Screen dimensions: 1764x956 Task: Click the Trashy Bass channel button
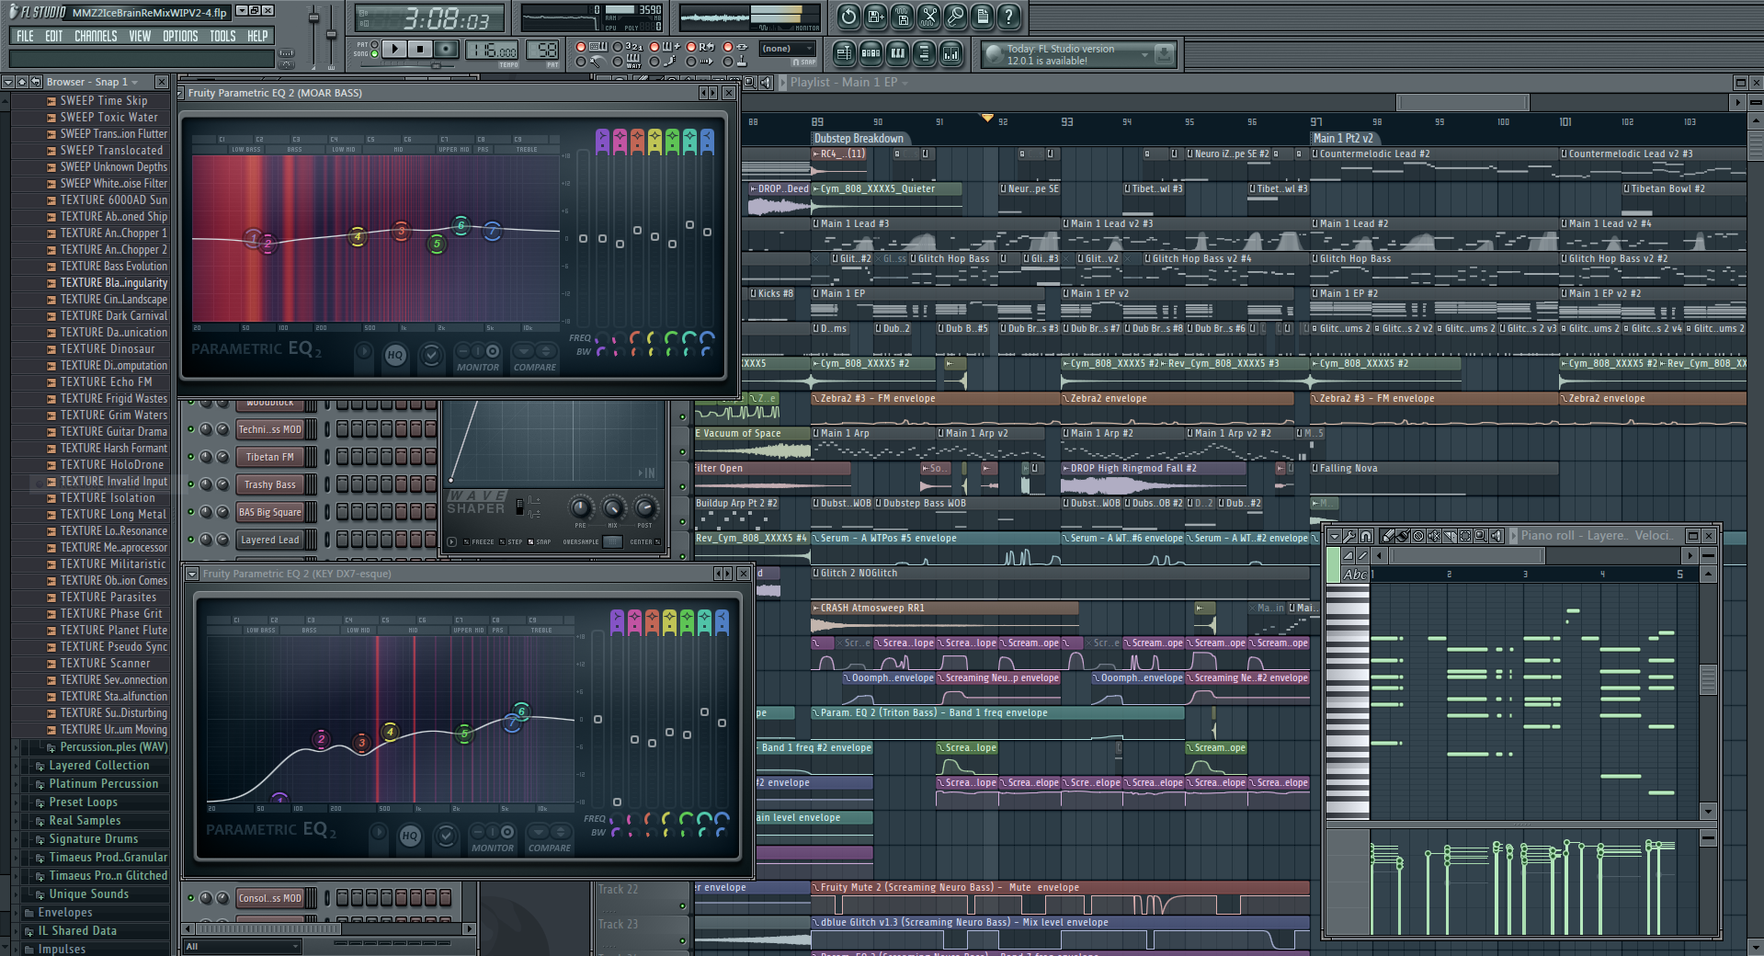point(269,484)
